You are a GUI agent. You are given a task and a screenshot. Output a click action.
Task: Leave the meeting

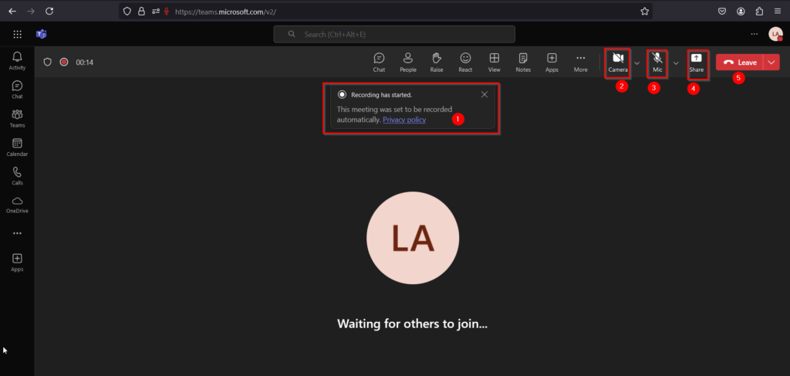point(740,63)
